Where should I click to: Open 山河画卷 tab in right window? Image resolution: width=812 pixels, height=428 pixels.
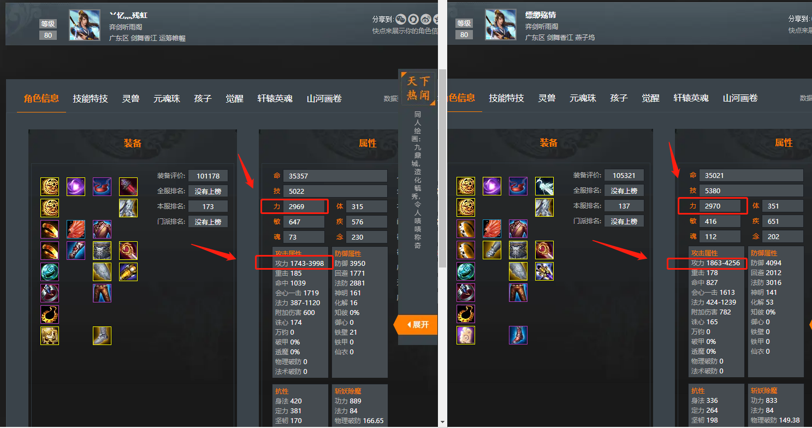pyautogui.click(x=740, y=98)
